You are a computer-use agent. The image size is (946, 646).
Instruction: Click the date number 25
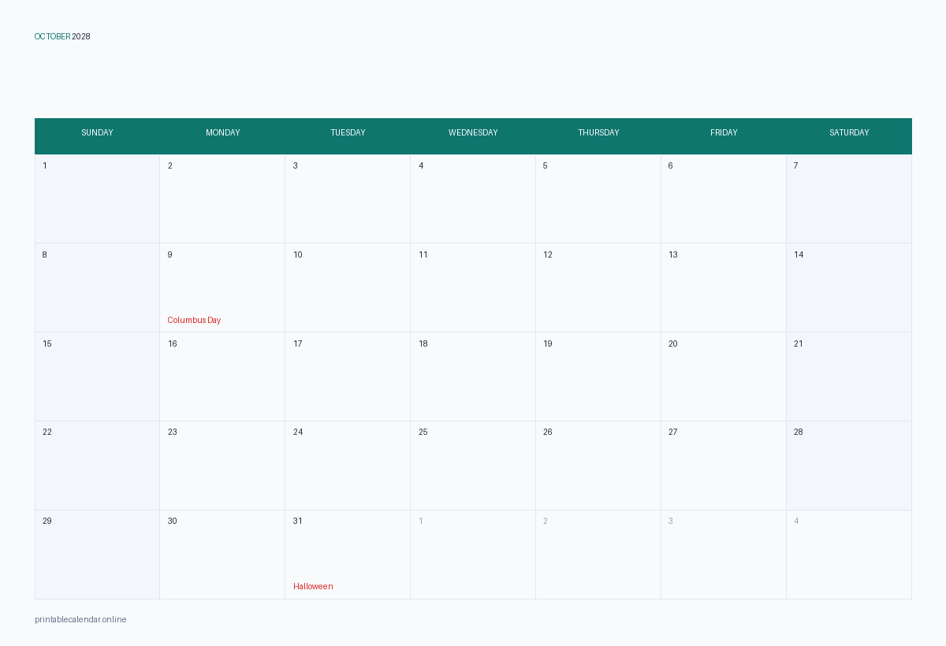click(423, 433)
